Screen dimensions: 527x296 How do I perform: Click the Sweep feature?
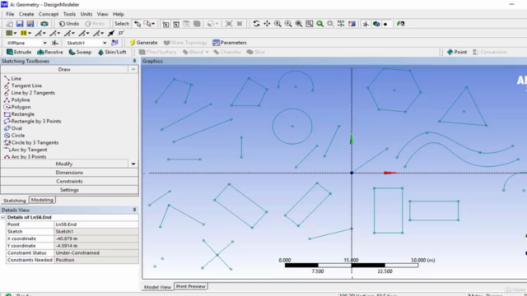[80, 52]
